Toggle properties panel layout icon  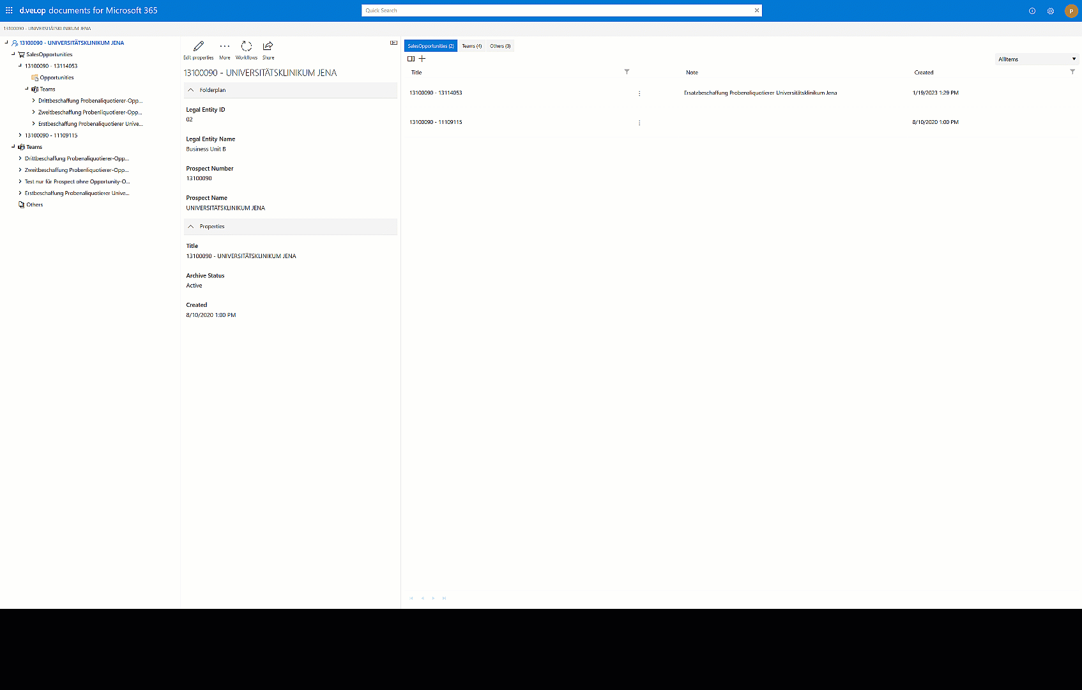(393, 43)
